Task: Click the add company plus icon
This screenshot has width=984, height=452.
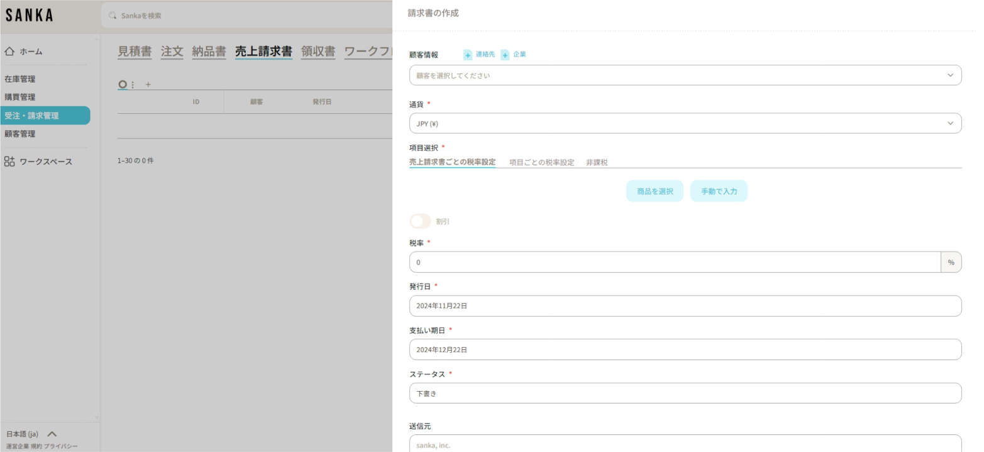Action: [x=505, y=55]
